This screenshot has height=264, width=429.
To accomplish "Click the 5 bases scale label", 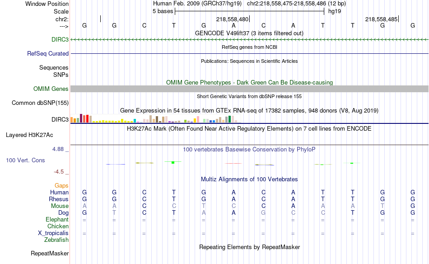I will (x=163, y=11).
